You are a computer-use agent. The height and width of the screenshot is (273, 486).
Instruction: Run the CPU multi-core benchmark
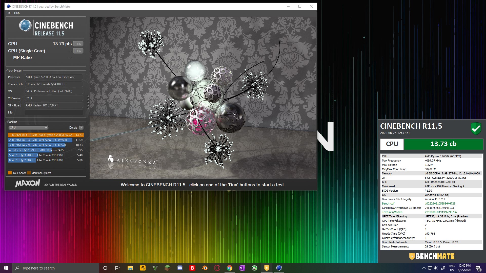point(78,44)
